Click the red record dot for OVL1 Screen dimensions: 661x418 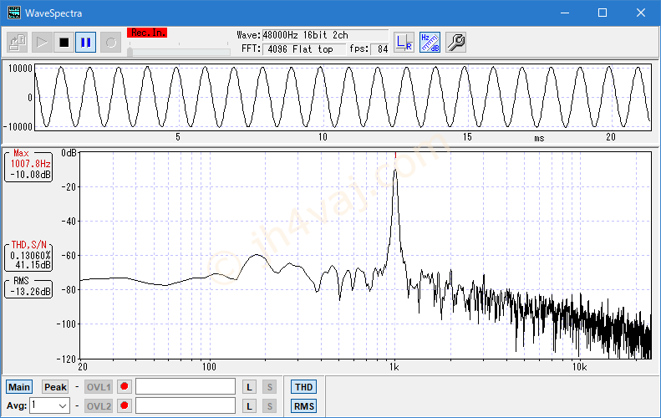[x=124, y=386]
